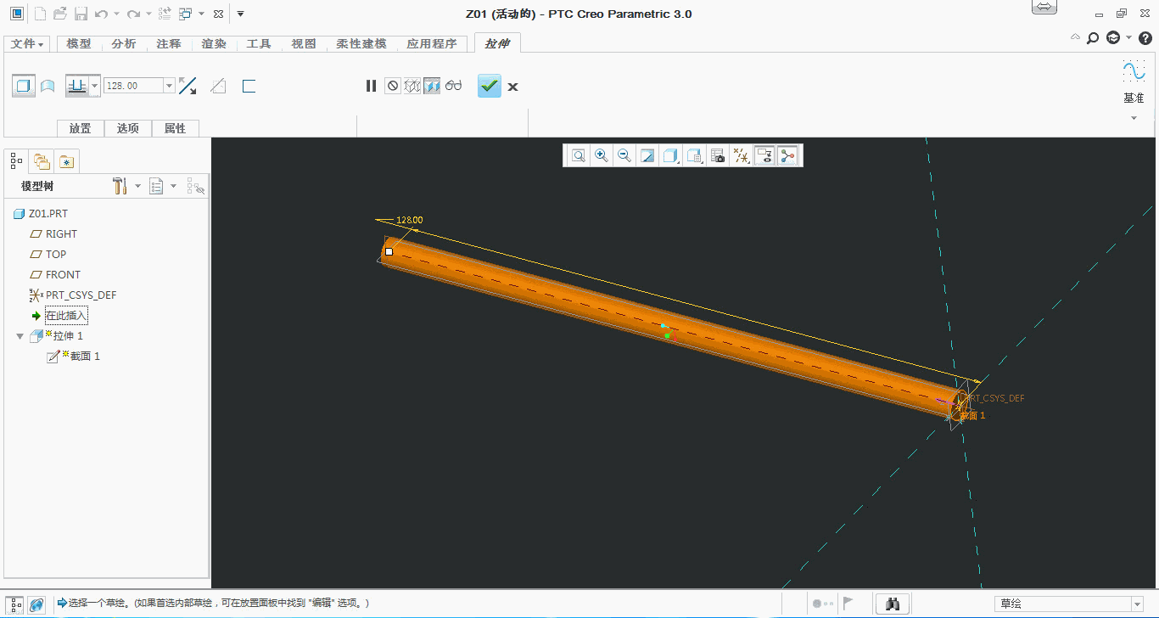Click the zoom out magnifier icon
This screenshot has height=618, width=1159.
(x=624, y=155)
